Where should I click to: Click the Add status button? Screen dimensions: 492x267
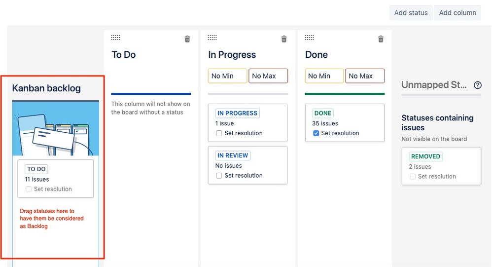pyautogui.click(x=411, y=13)
